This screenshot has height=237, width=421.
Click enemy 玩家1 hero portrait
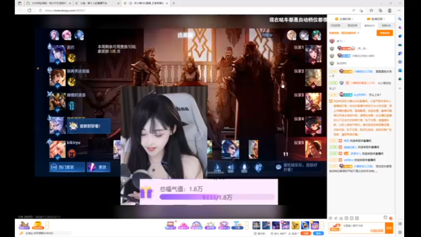pyautogui.click(x=313, y=54)
